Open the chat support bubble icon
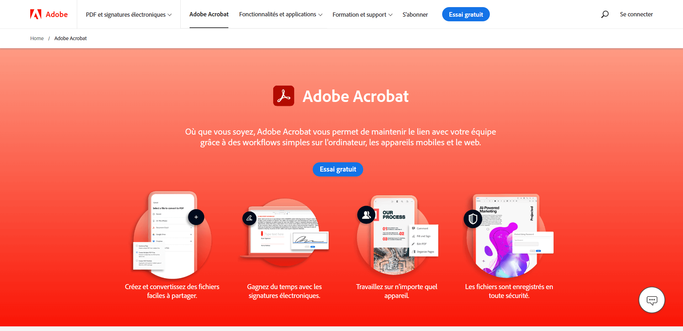This screenshot has width=683, height=331. click(x=652, y=300)
